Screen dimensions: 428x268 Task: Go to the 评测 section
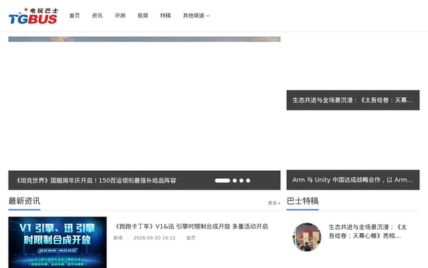click(x=120, y=15)
